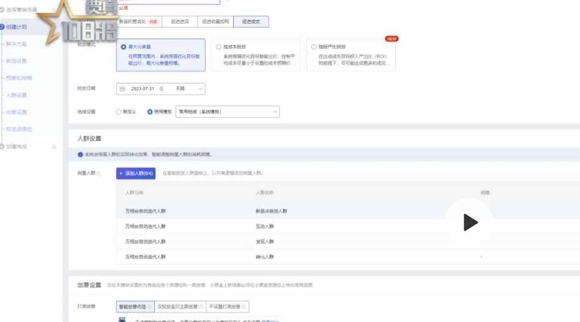This screenshot has width=580, height=322.
Task: Click the 创建完成 step icon in sidebar
Action: [x=2, y=146]
